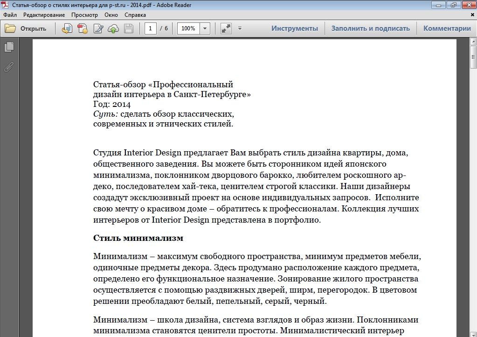Viewport: 477px width, 337px height.
Task: Click the sign document pencil icon
Action: click(x=98, y=28)
